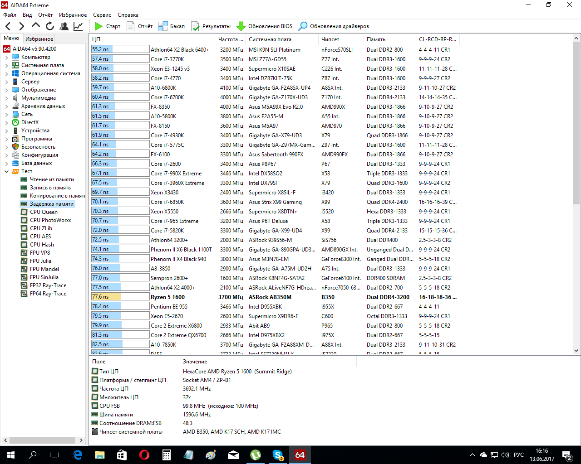Image resolution: width=581 pixels, height=464 pixels.
Task: Start the benchmark with the Старт button
Action: pyautogui.click(x=108, y=26)
